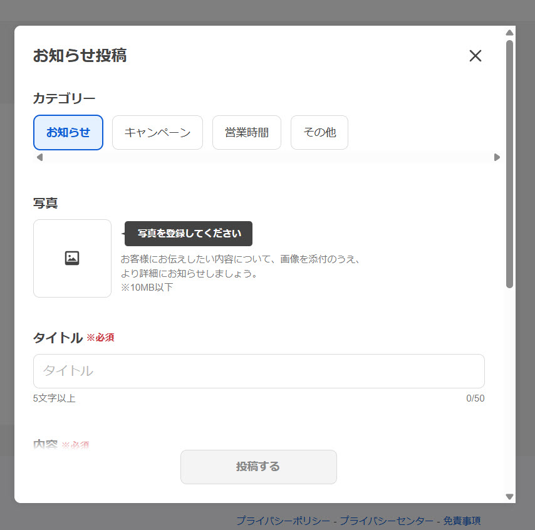Screen dimensions: 535x530
Task: Click inside the タイトル text field
Action: [x=258, y=371]
